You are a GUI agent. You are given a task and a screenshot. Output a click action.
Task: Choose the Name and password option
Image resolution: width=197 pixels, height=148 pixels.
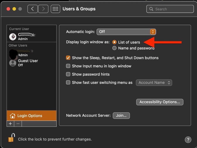point(114,48)
